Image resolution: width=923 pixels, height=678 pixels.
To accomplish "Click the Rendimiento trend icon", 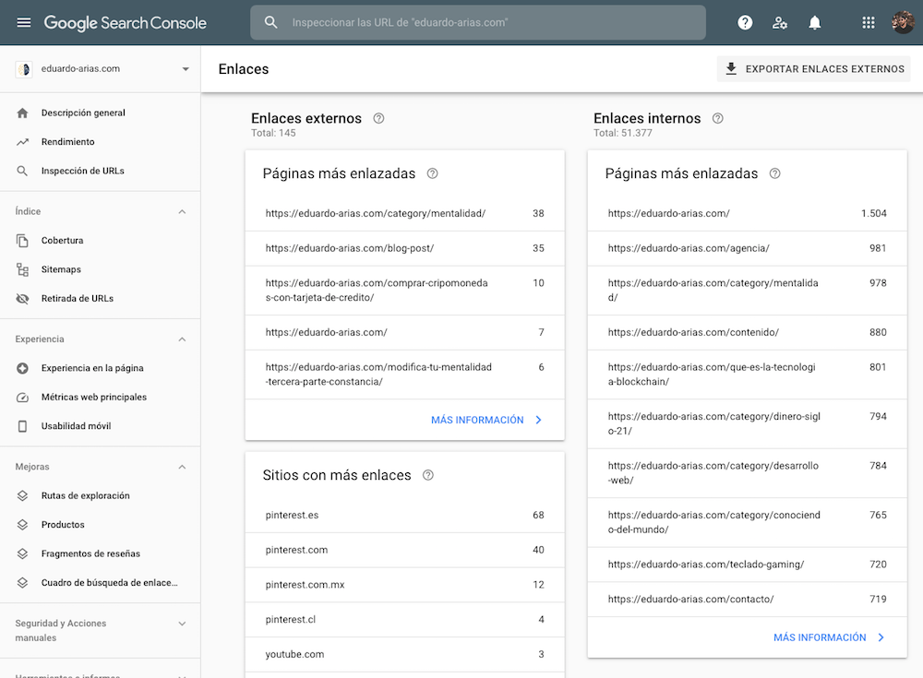I will coord(22,142).
